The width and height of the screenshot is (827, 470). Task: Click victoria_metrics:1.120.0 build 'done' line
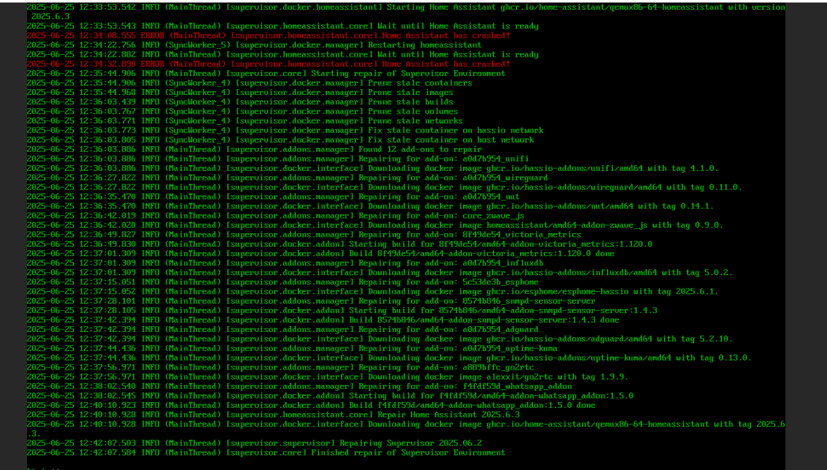(x=320, y=253)
